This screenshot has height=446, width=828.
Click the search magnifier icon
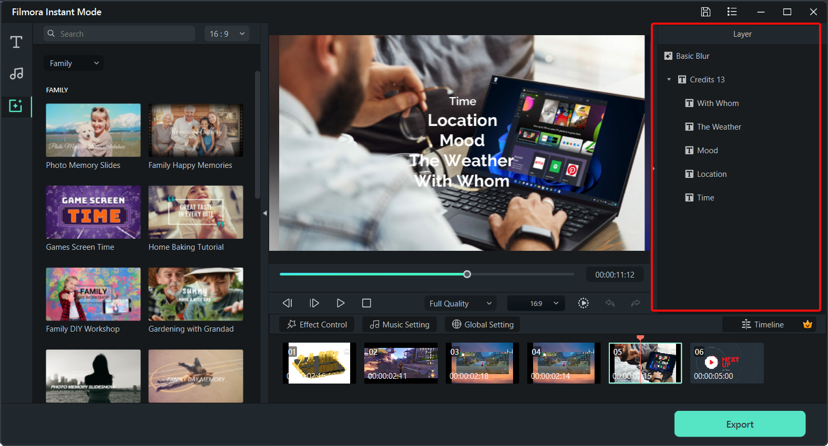[x=51, y=34]
